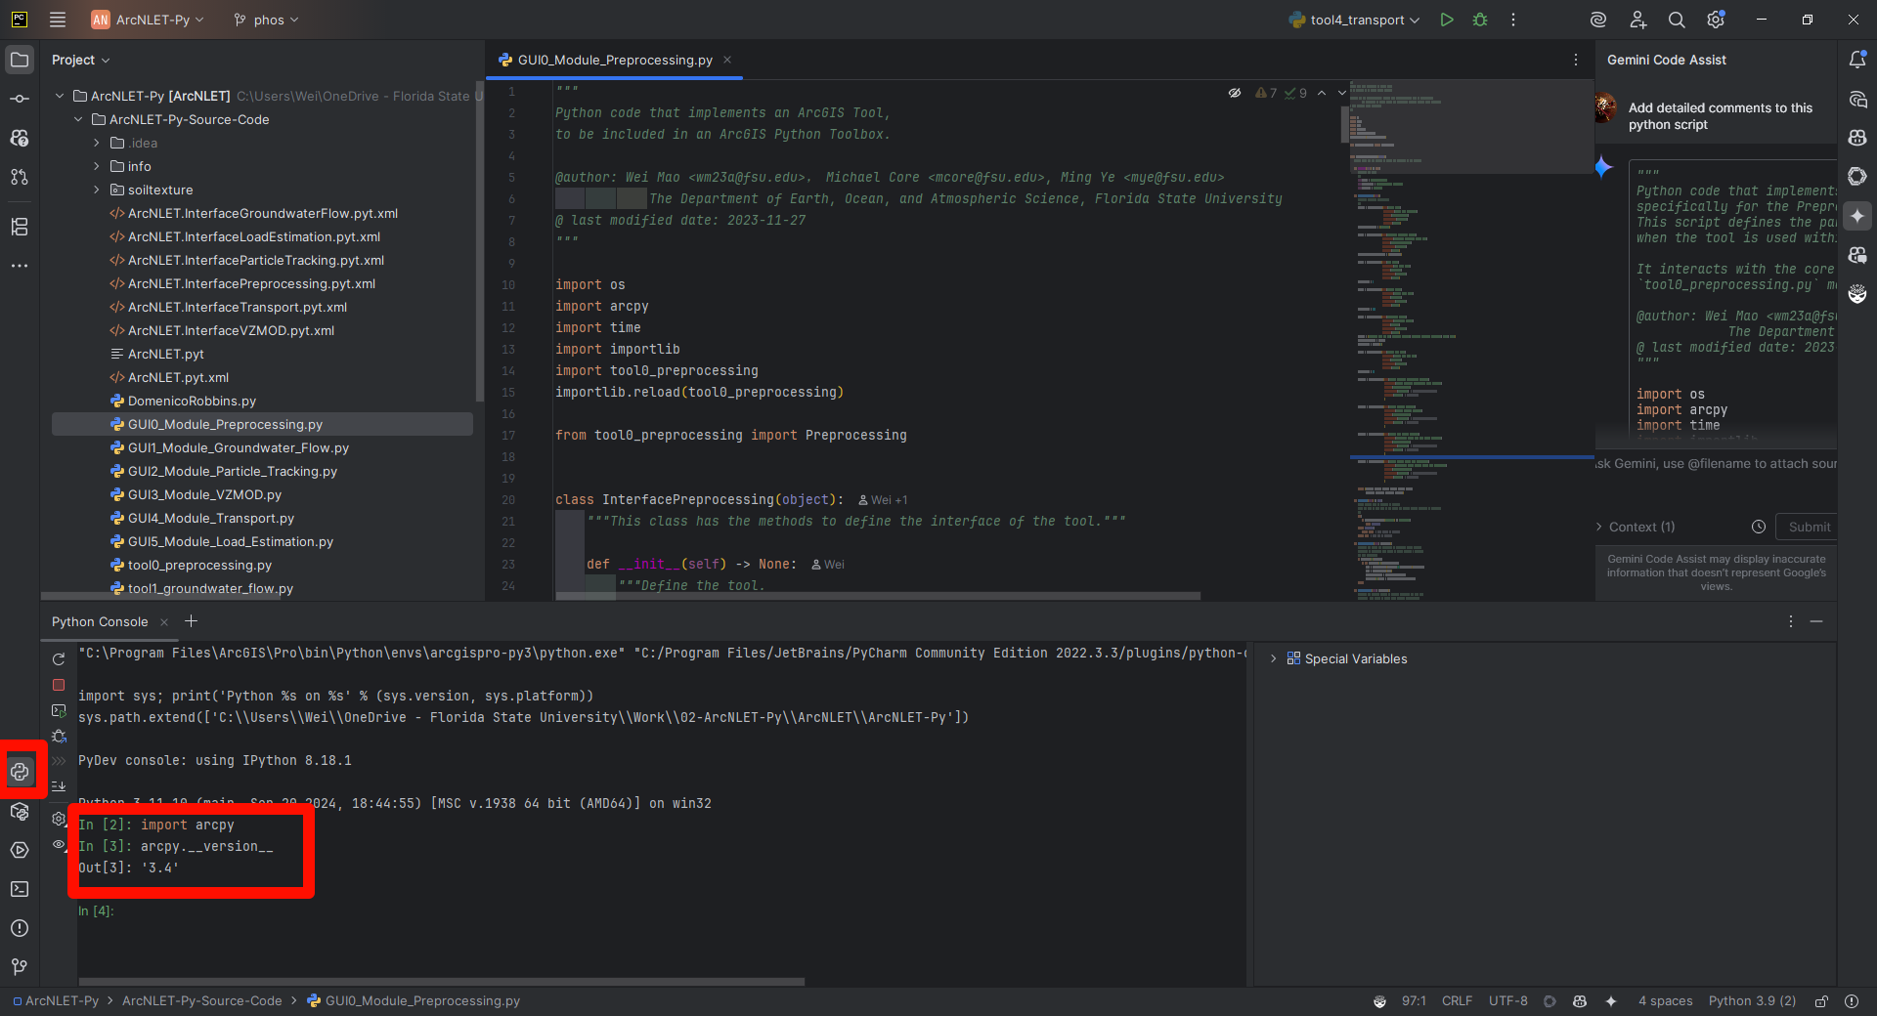
Task: Open Pull Requests tool window icon
Action: 20,177
